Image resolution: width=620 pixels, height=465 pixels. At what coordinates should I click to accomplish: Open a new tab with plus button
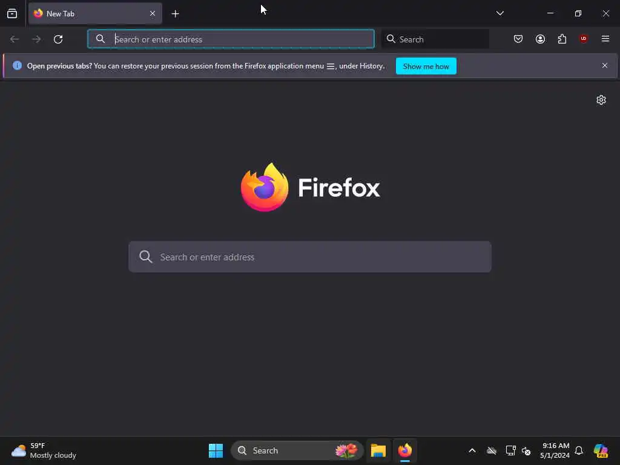click(x=175, y=14)
